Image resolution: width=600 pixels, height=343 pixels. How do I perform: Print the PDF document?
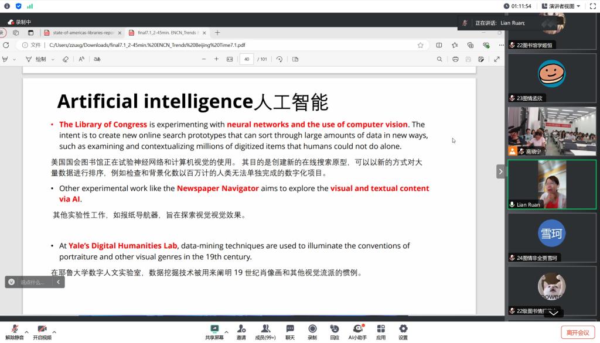point(455,59)
